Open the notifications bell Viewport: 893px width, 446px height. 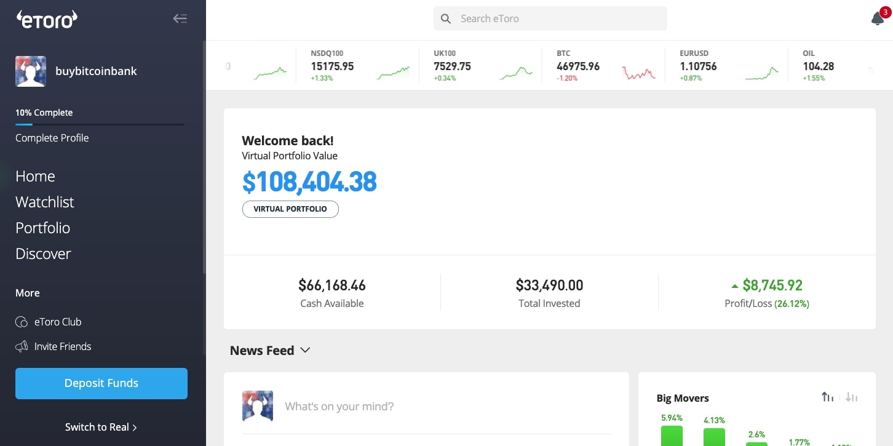pos(878,18)
